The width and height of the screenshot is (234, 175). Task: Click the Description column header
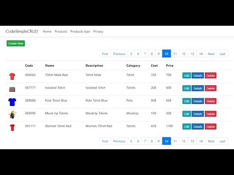click(94, 66)
